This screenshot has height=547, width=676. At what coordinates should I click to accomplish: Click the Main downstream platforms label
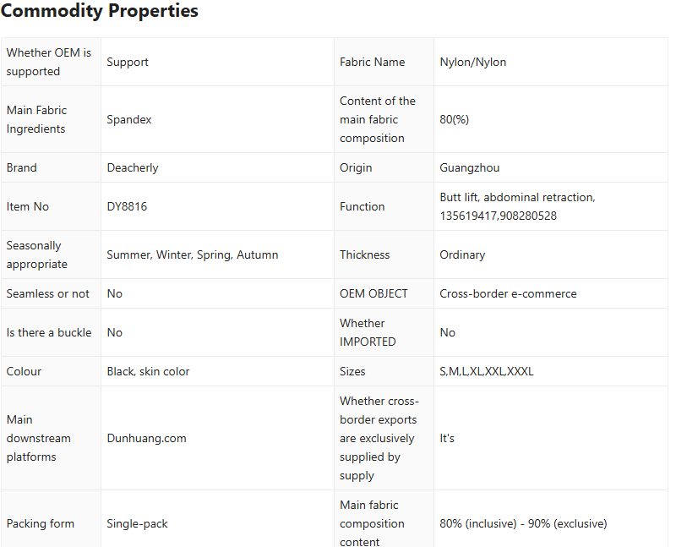[x=39, y=438]
